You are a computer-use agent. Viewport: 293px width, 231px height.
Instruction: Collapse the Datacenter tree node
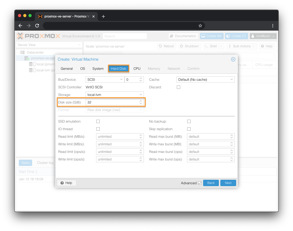[x=19, y=52]
